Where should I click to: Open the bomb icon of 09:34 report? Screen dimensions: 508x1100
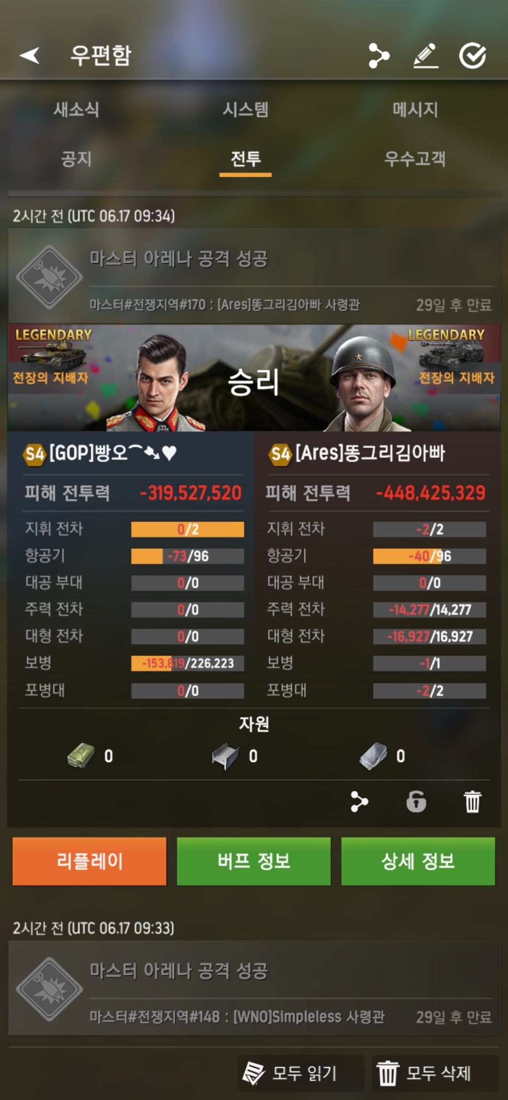(49, 277)
